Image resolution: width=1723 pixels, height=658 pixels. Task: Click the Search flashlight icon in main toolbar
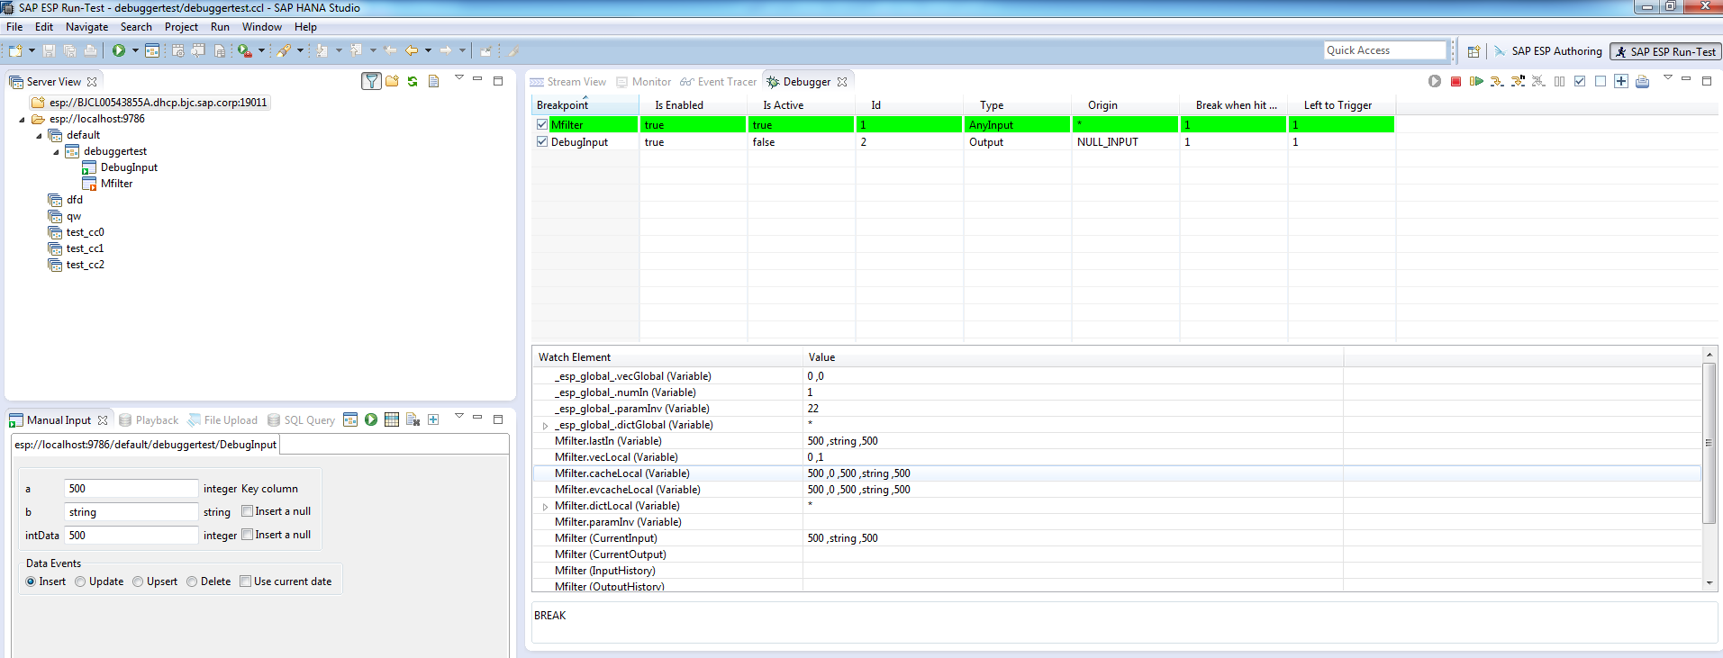pyautogui.click(x=284, y=50)
